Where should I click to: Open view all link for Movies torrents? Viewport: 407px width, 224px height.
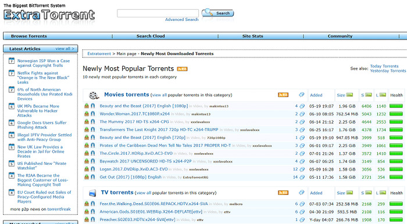click(159, 95)
